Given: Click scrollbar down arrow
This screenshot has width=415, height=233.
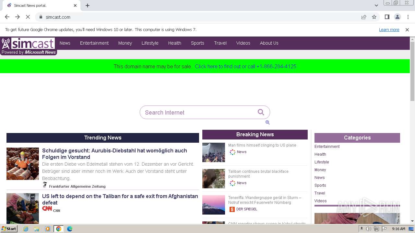Looking at the screenshot, I should 412,221.
